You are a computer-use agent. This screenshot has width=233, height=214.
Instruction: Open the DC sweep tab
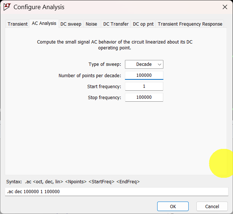pyautogui.click(x=71, y=24)
